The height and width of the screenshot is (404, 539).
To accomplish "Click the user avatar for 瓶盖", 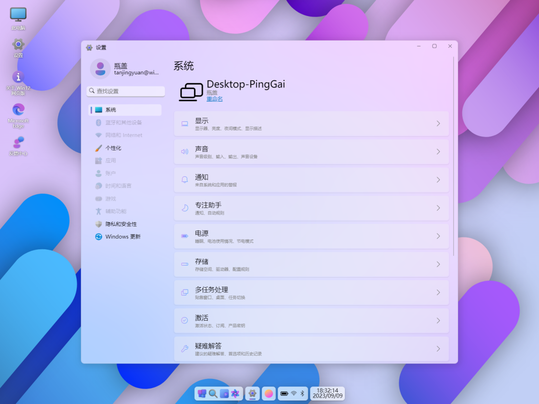I will pyautogui.click(x=100, y=69).
